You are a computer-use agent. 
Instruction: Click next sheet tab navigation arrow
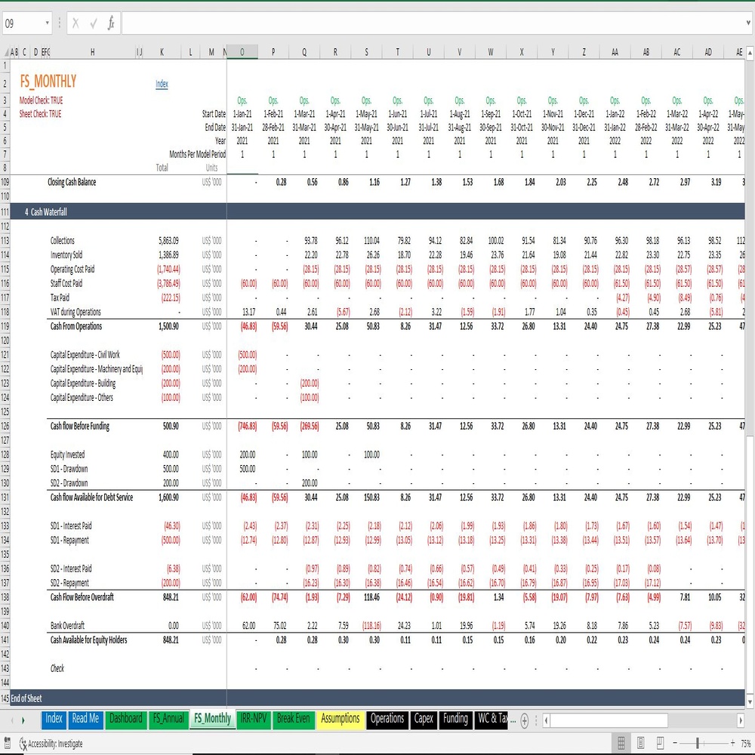click(23, 720)
